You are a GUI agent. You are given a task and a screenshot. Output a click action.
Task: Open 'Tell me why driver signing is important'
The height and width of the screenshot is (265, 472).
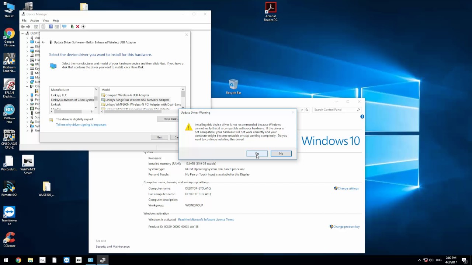pos(81,124)
